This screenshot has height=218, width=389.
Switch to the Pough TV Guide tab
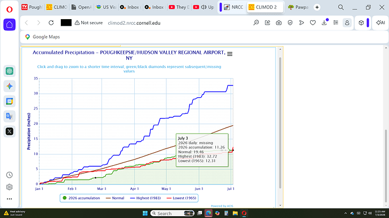pos(32,7)
